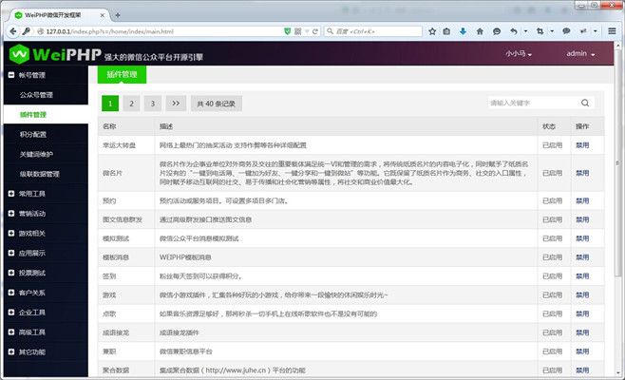Switch to the green 插件管理 tab

[x=122, y=74]
